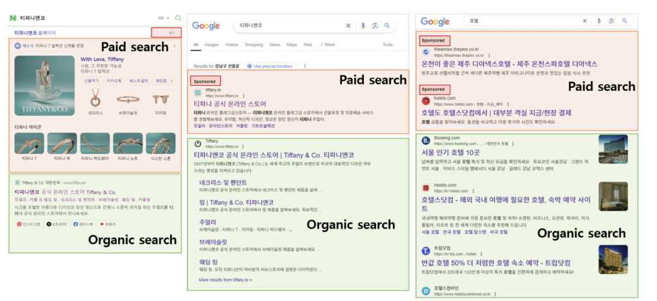This screenshot has width=657, height=301.
Task: Click More results from tiffany.kr
Action: point(225,280)
